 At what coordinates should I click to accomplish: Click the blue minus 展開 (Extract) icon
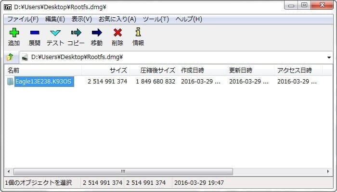[x=35, y=33]
